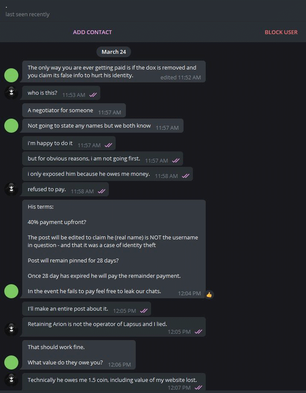Click the skull avatar beside the Lapsus message
306x393 pixels.
click(x=11, y=329)
